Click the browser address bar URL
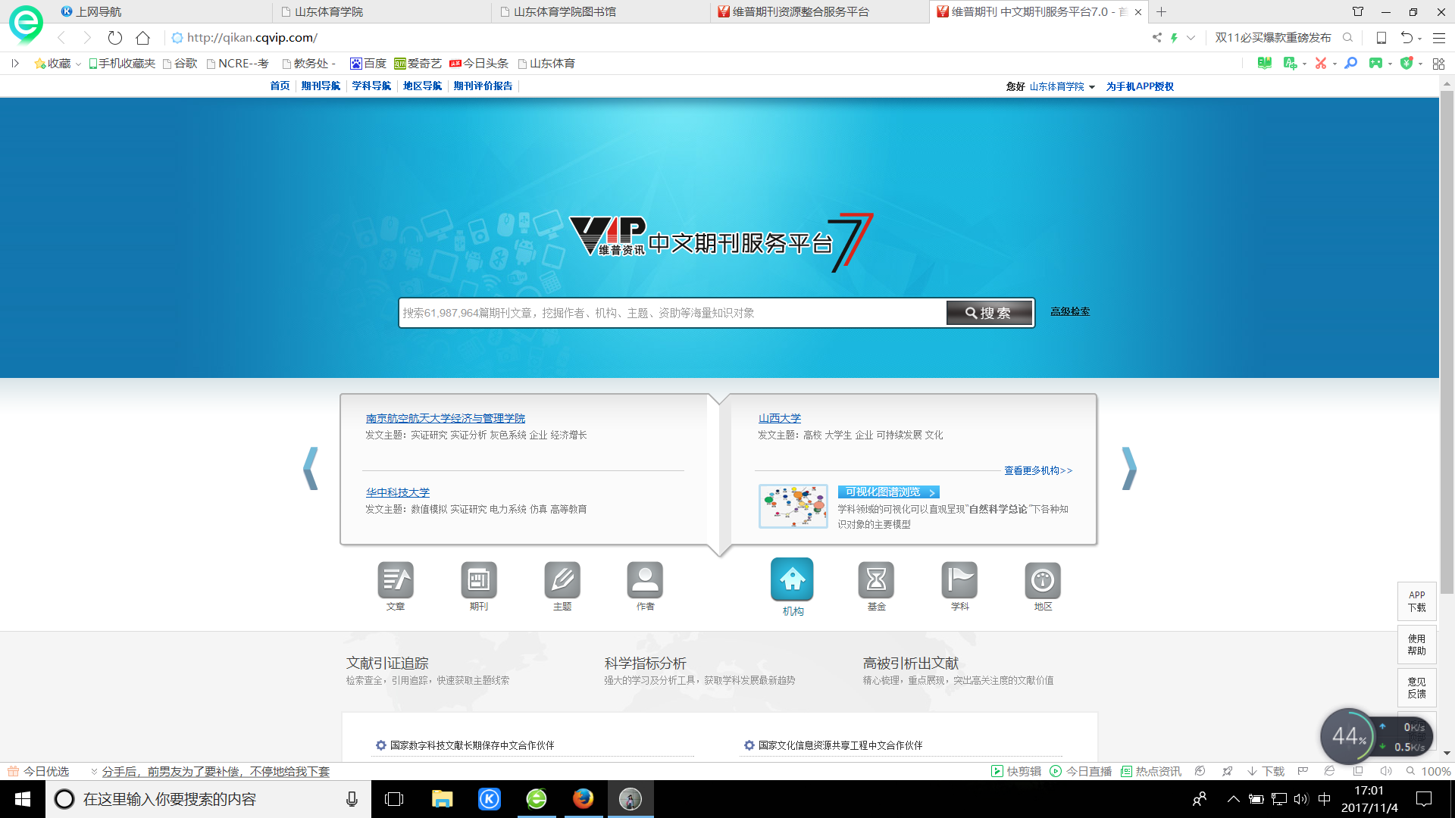This screenshot has width=1455, height=818. pos(252,37)
